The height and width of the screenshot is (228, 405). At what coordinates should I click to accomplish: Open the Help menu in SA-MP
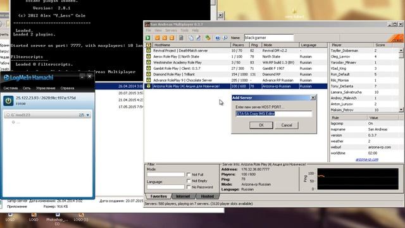click(x=196, y=30)
